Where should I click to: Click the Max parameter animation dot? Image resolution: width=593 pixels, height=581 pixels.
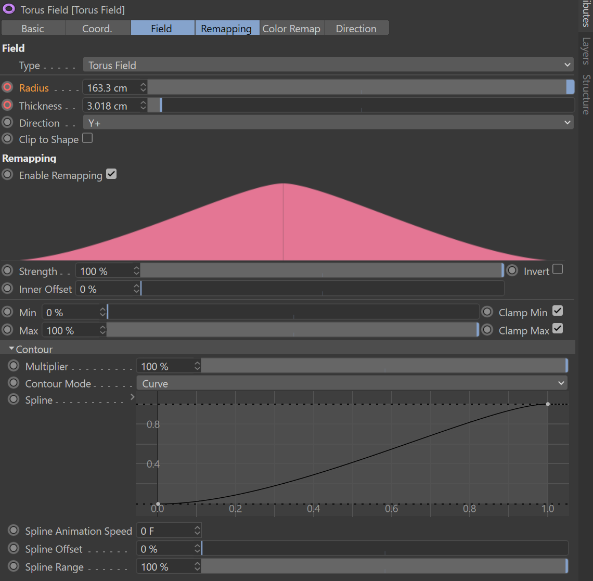tap(7, 330)
